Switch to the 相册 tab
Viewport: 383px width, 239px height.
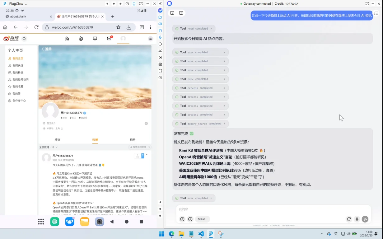(x=133, y=140)
